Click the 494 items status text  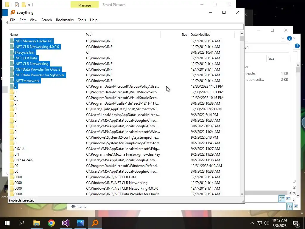79,207
